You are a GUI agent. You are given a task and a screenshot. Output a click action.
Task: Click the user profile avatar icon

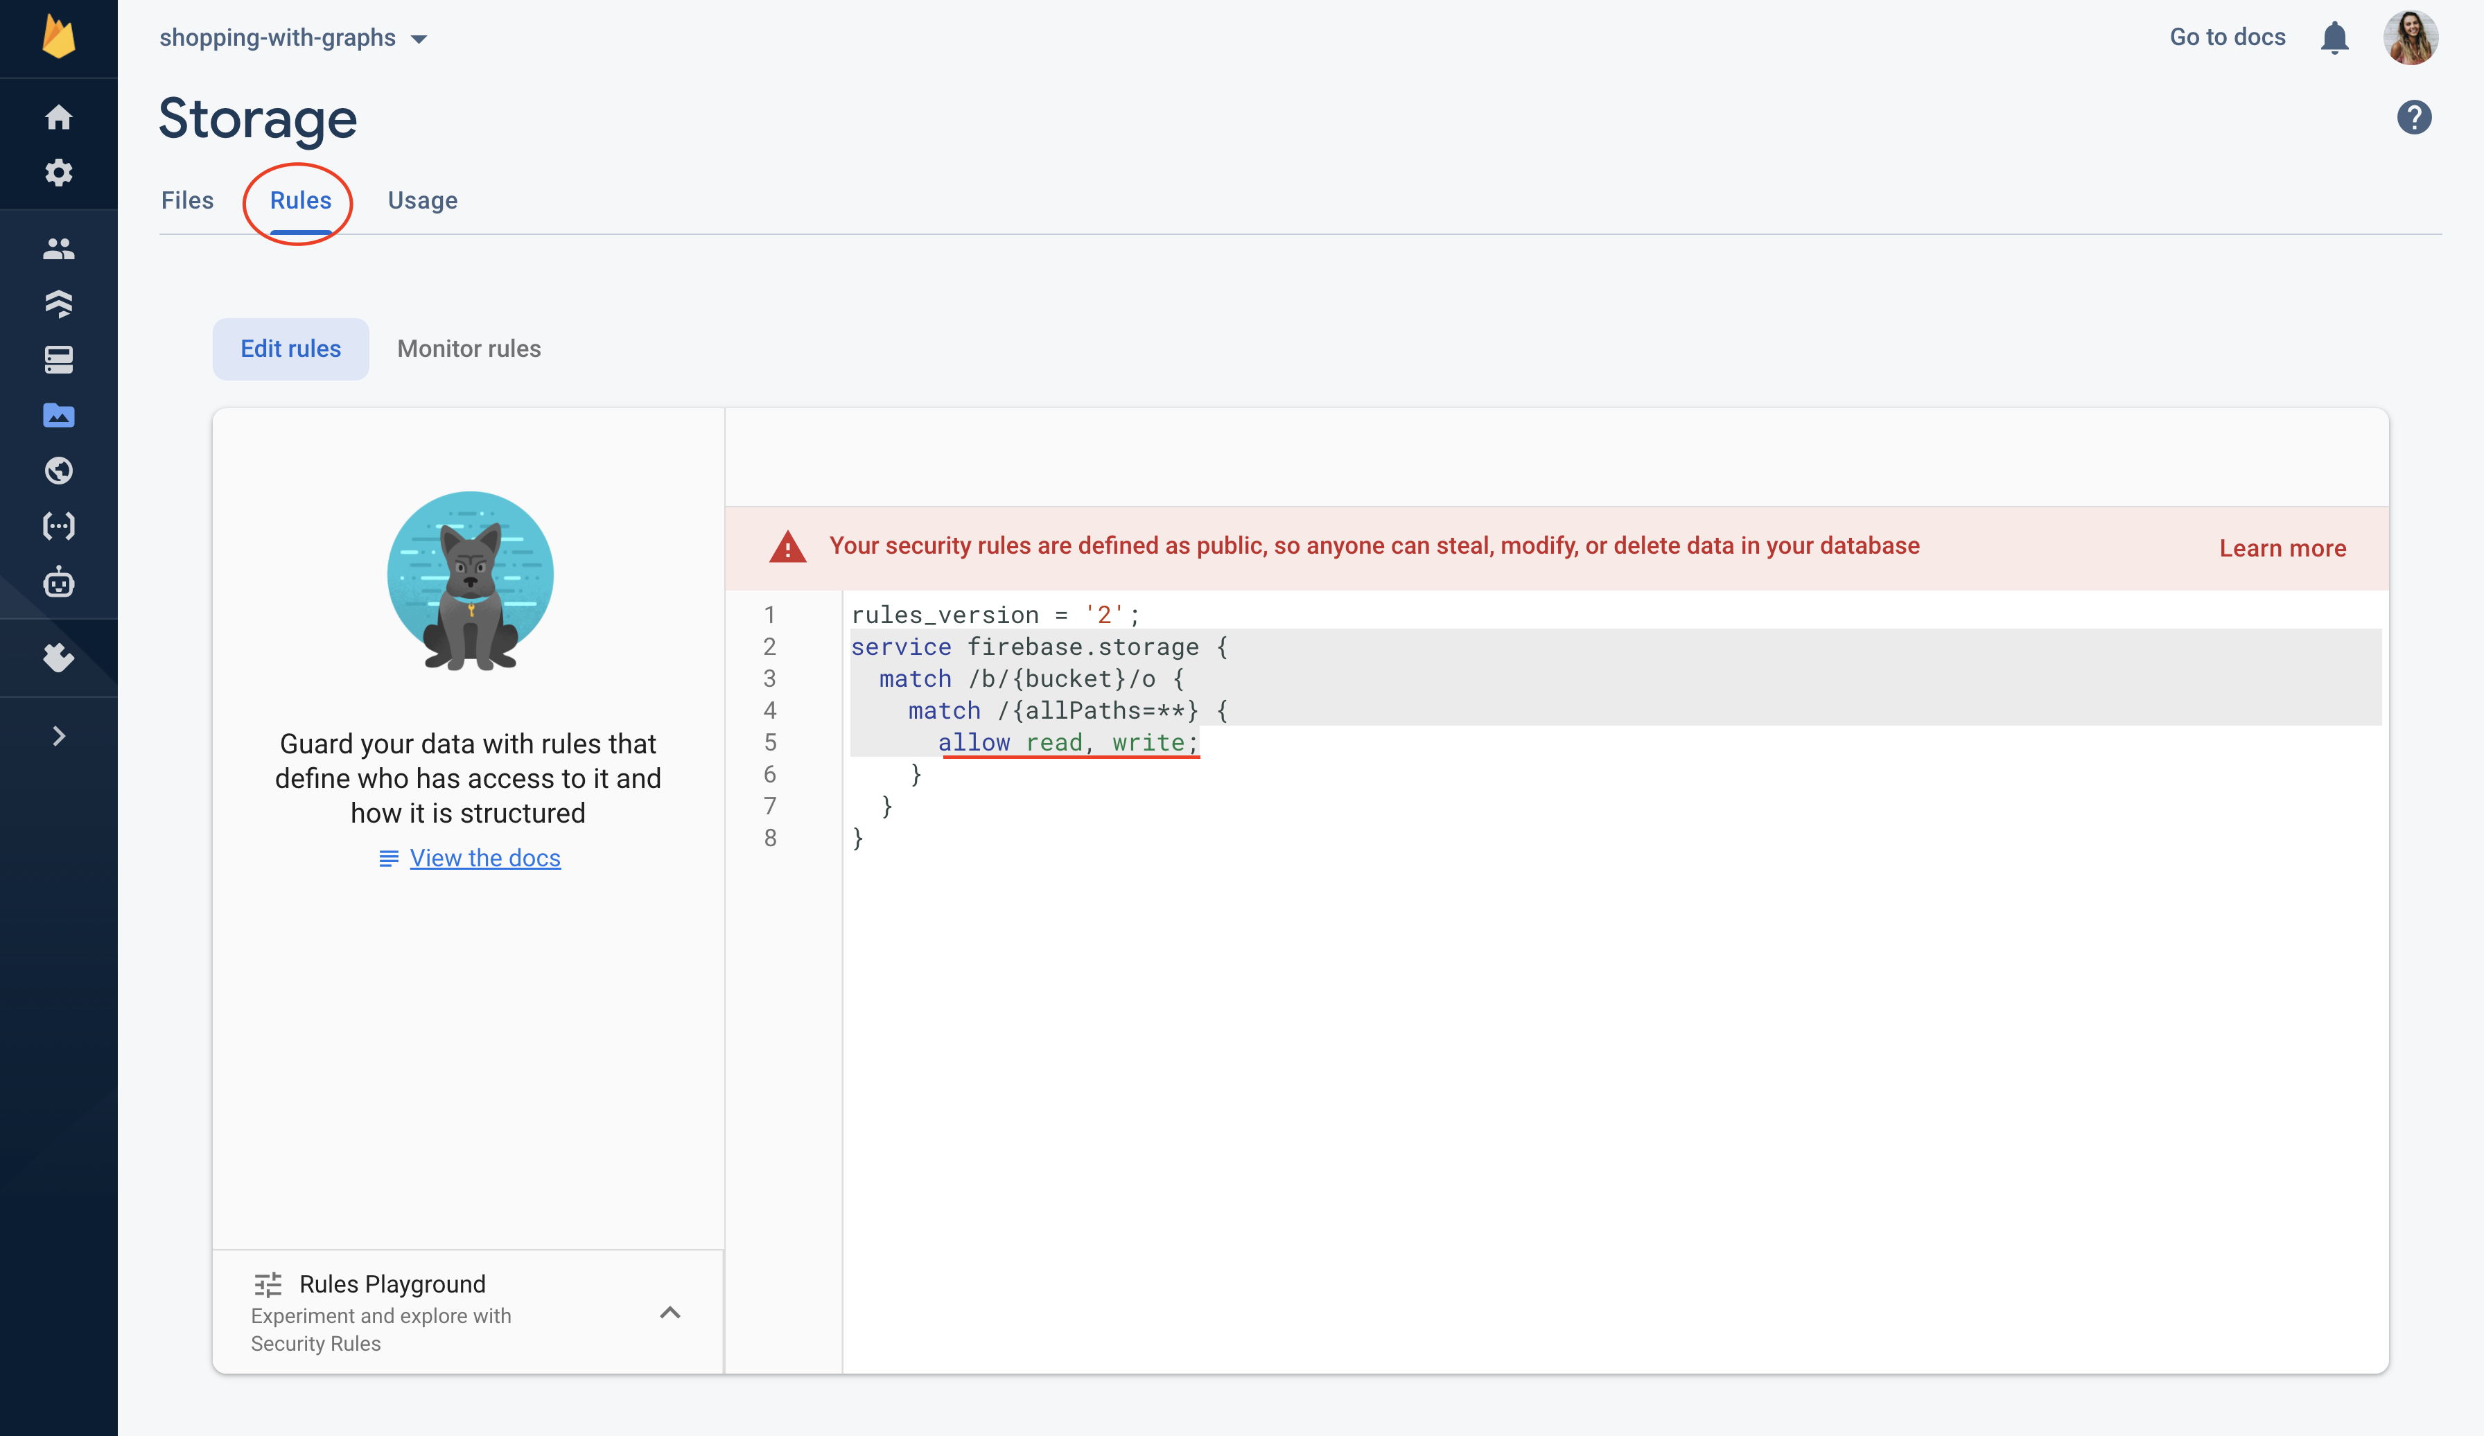point(2412,37)
